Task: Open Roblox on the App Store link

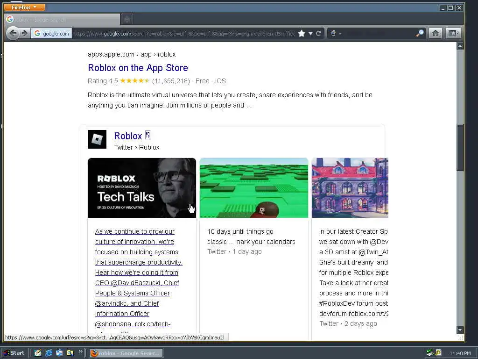Action: click(138, 68)
